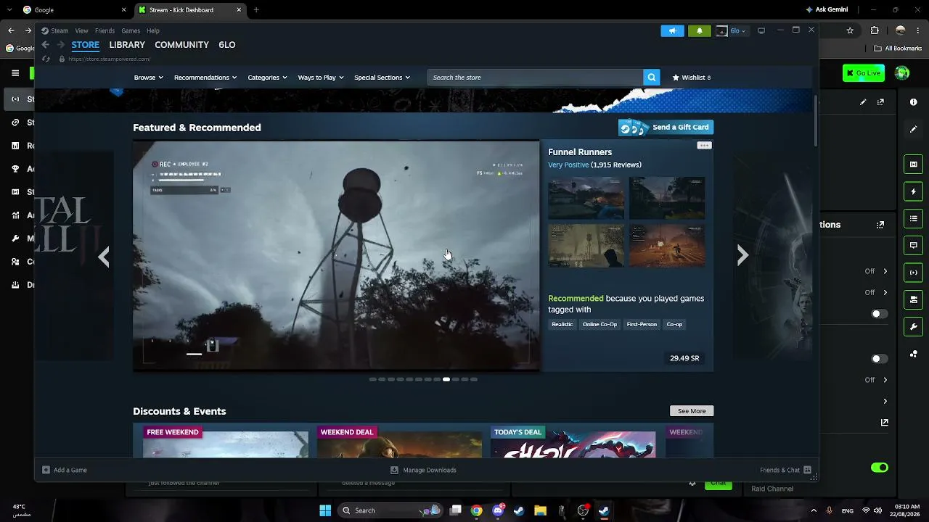Image resolution: width=929 pixels, height=522 pixels.
Task: Click info icon in Kick right sidebar
Action: coord(914,102)
